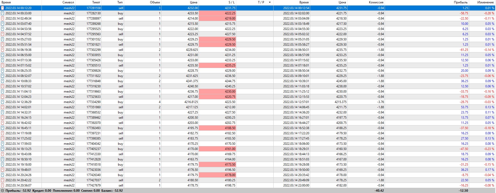Choose the order icon of the 10:57:02 row
The height and width of the screenshot is (193, 496).
3,86
